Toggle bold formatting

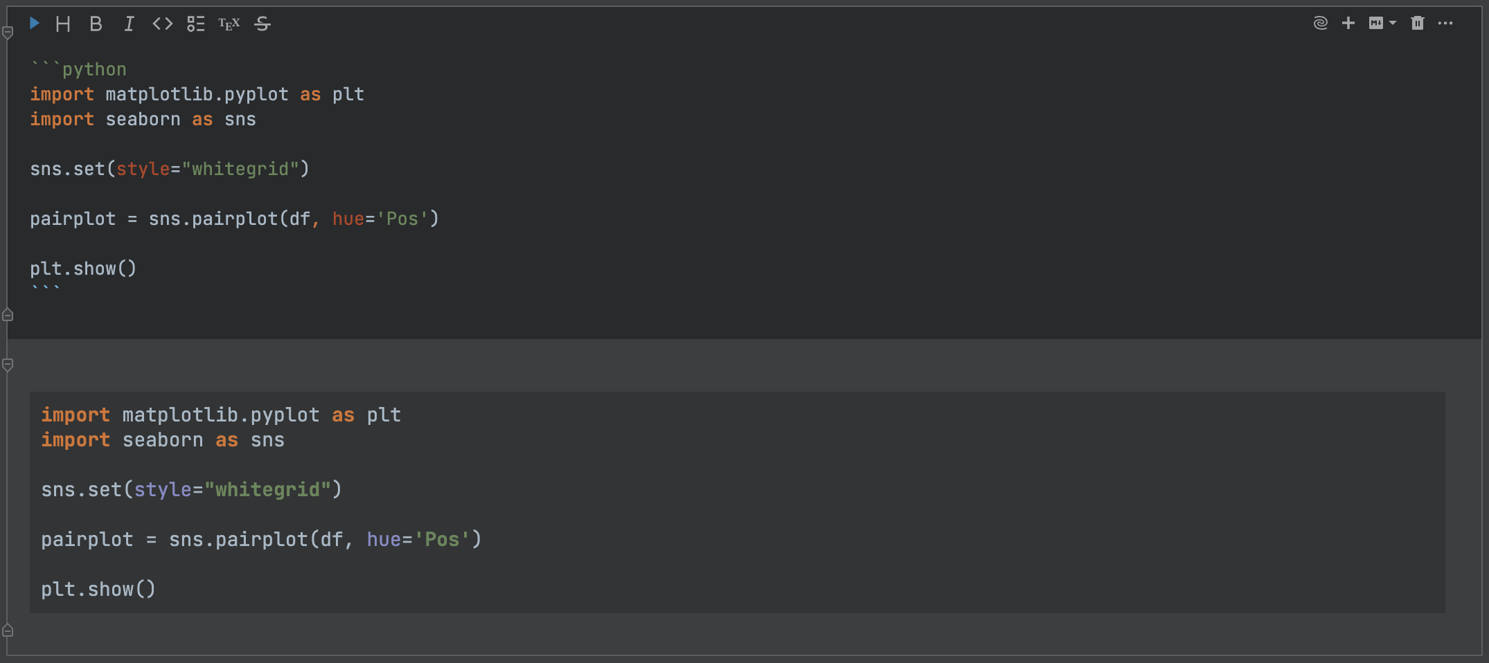point(96,24)
